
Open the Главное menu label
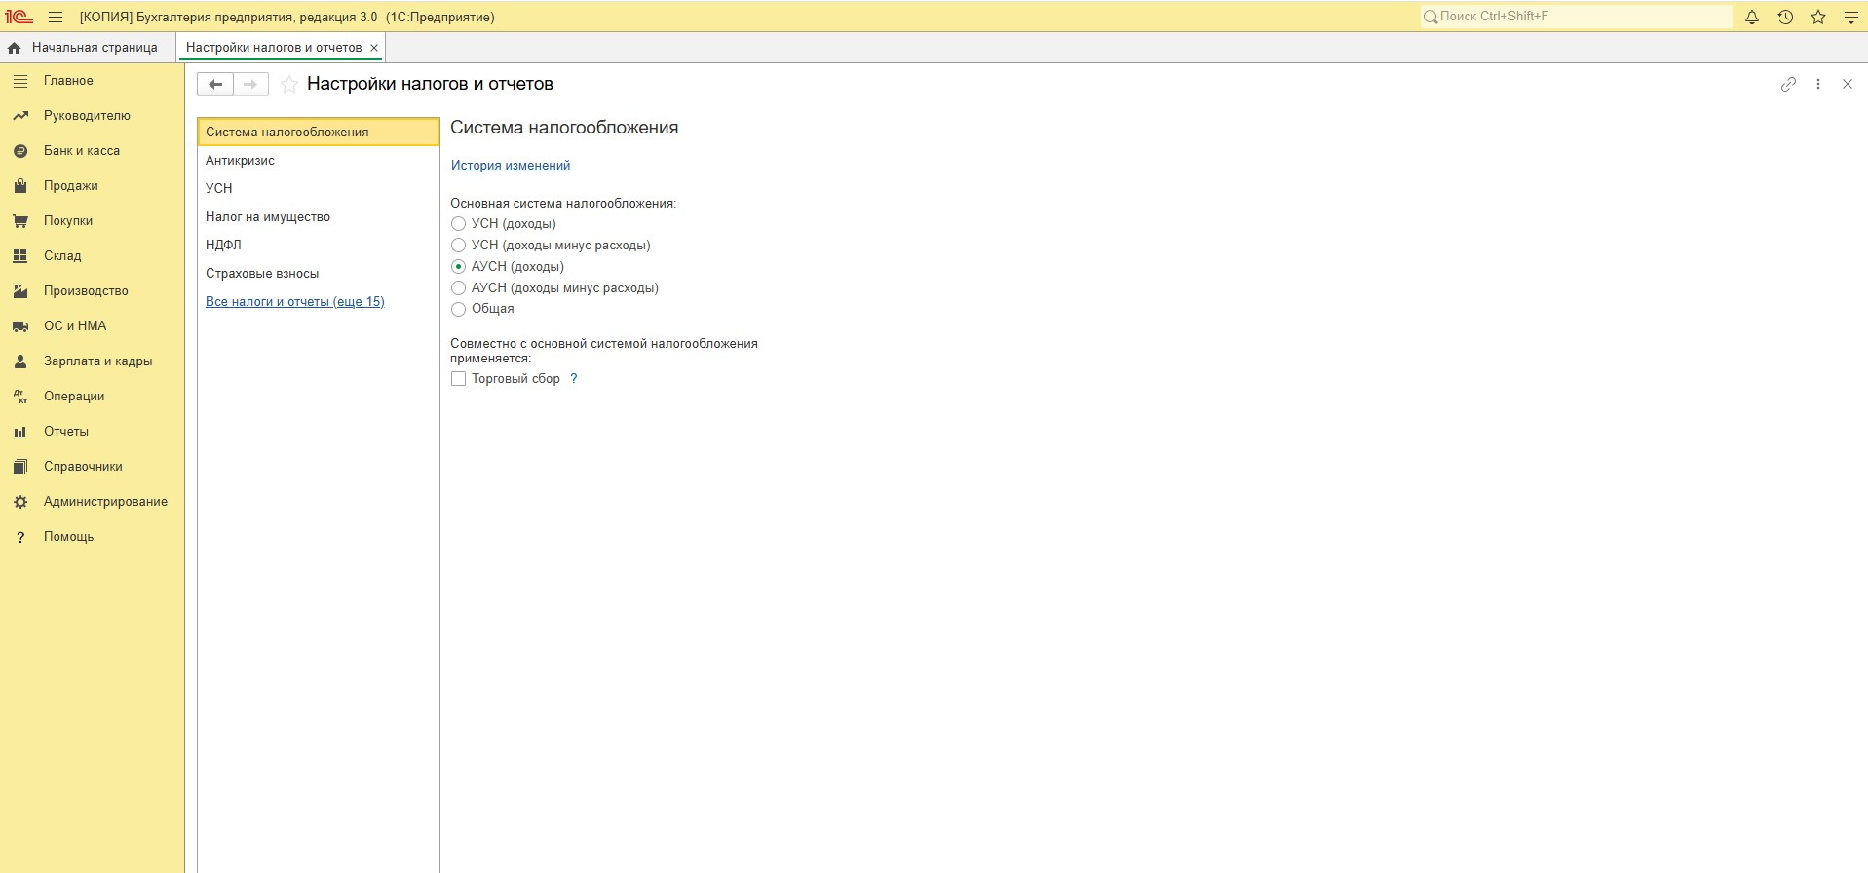tap(68, 81)
